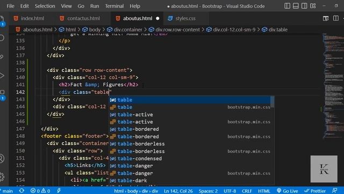
Task: Click the unsaved dot on aboutus.html tab
Action: tap(157, 18)
